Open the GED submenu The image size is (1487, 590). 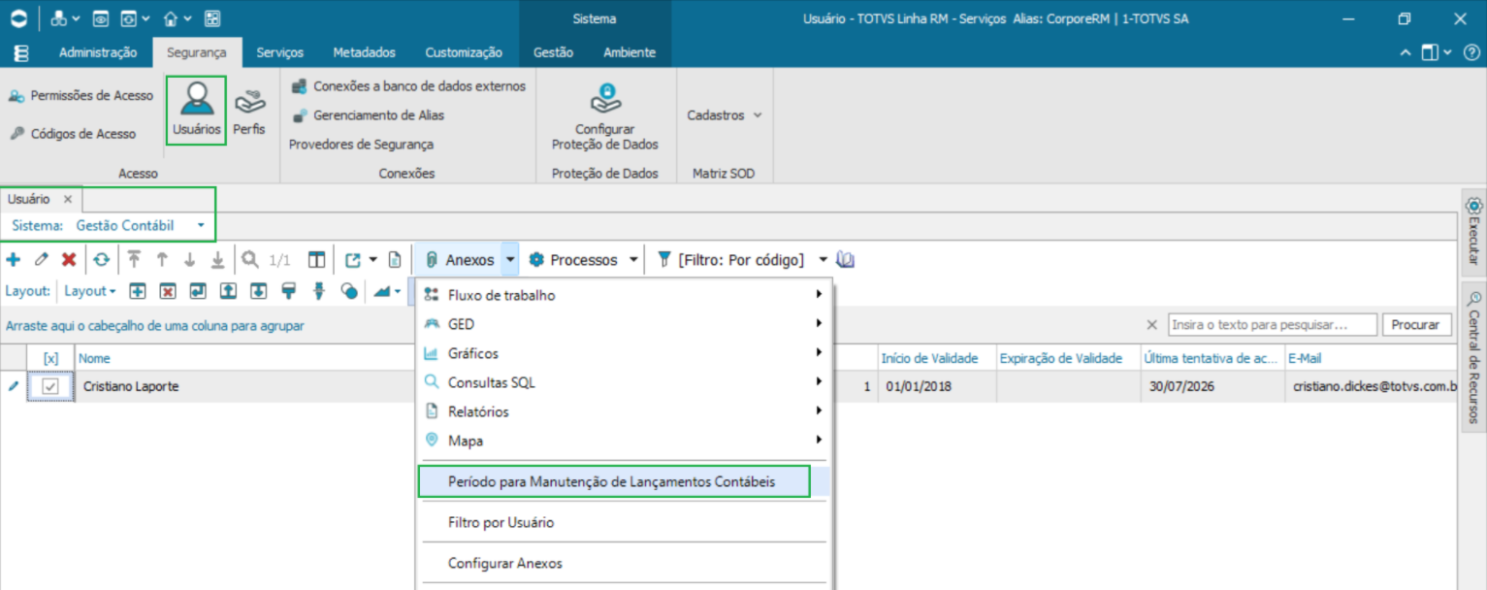(x=623, y=324)
